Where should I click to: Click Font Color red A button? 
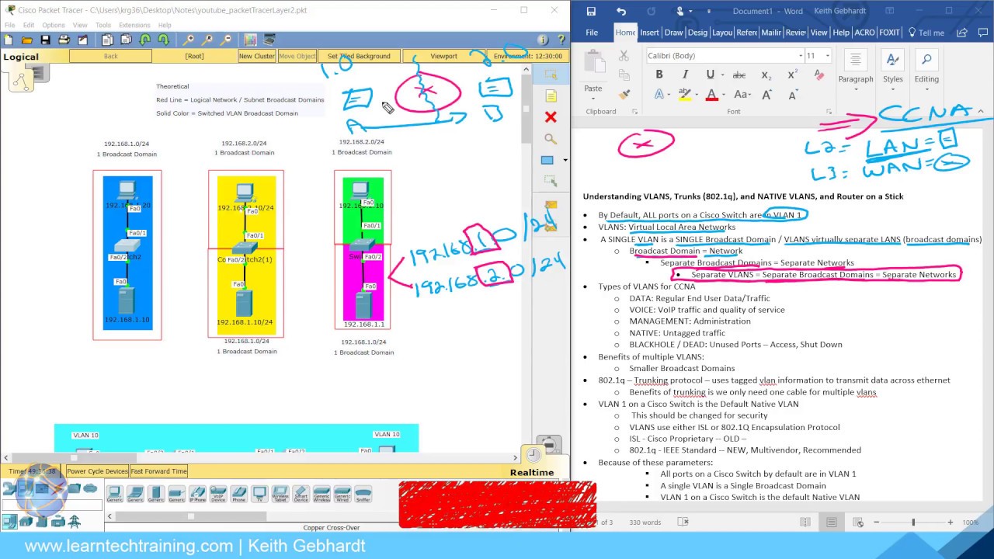point(711,95)
